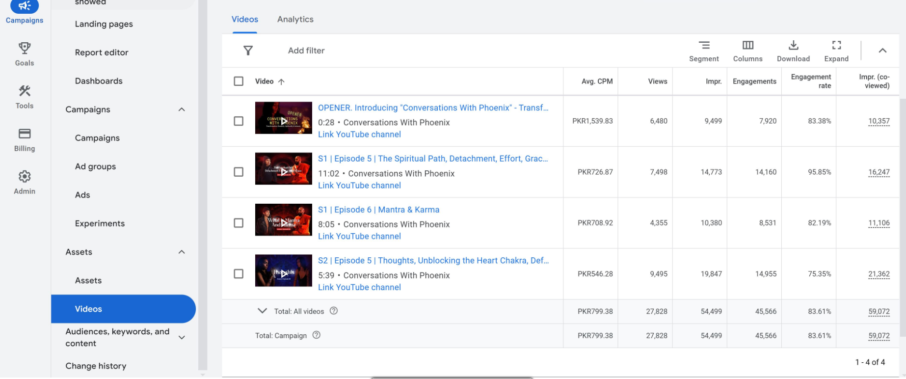
Task: Open S1 Episode 6 Mantra & Karma link
Action: (x=378, y=210)
